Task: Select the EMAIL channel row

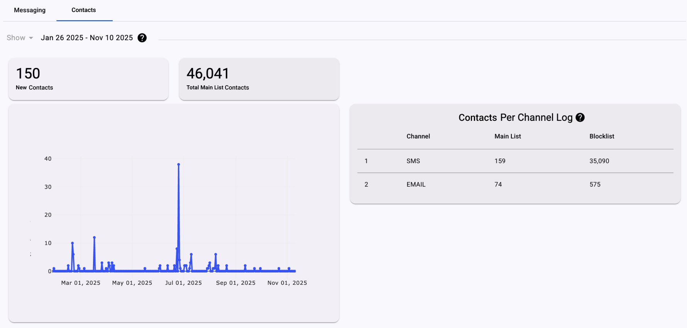Action: pyautogui.click(x=515, y=184)
